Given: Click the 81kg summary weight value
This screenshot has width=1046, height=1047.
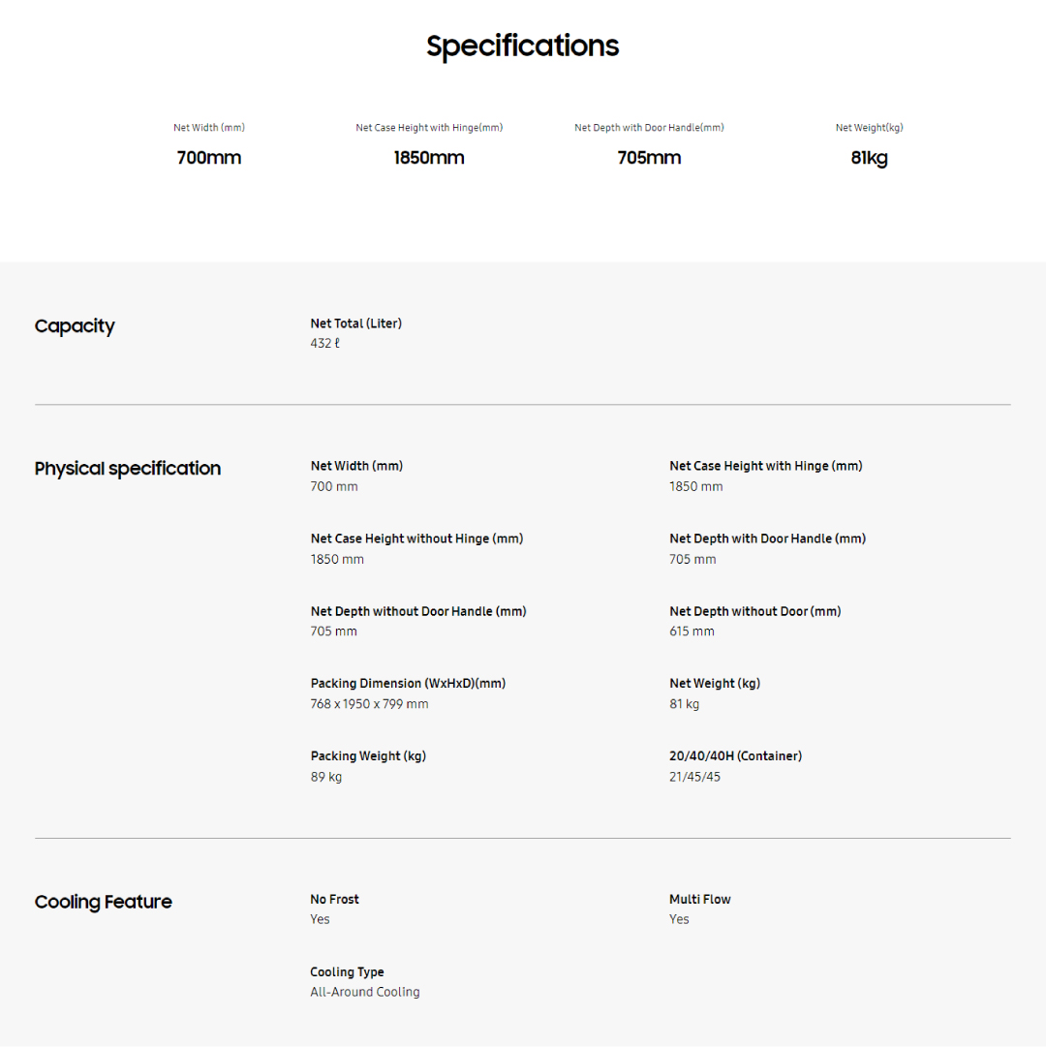Looking at the screenshot, I should point(869,158).
